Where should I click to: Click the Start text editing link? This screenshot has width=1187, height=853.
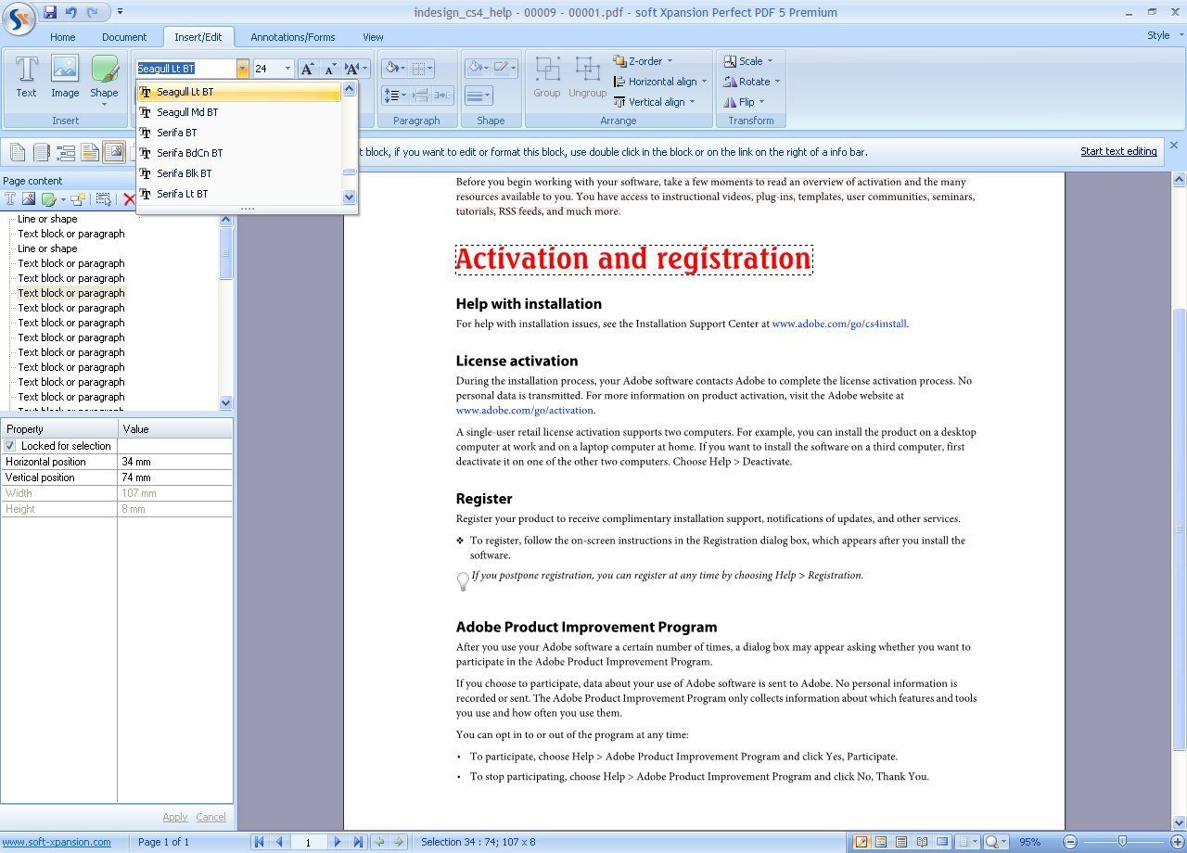(x=1118, y=151)
